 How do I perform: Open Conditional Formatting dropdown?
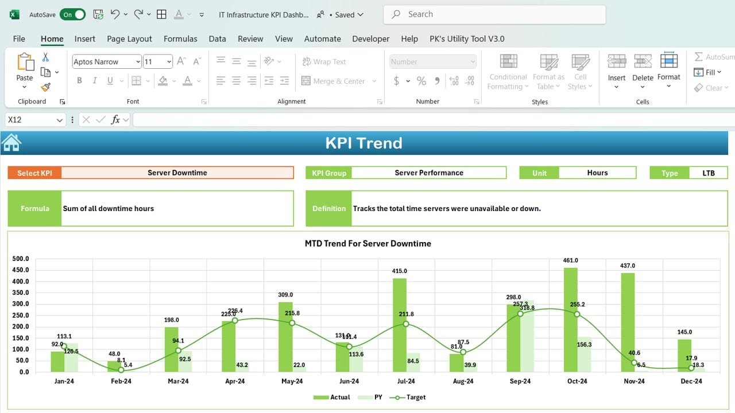click(508, 72)
